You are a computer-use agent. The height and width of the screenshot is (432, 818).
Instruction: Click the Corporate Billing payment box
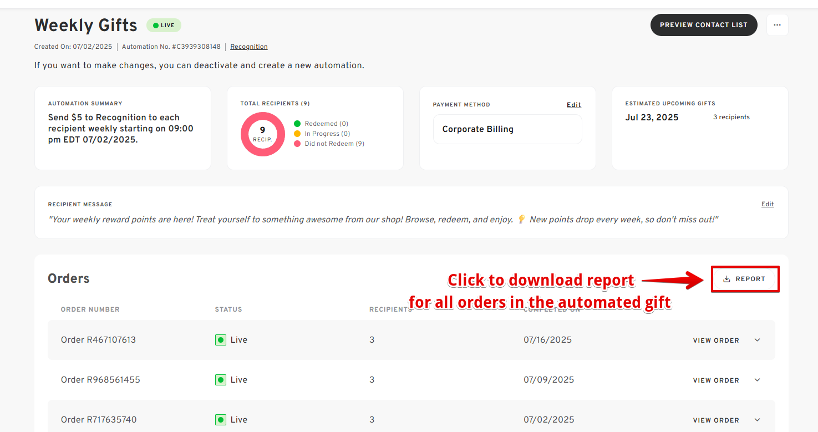507,129
